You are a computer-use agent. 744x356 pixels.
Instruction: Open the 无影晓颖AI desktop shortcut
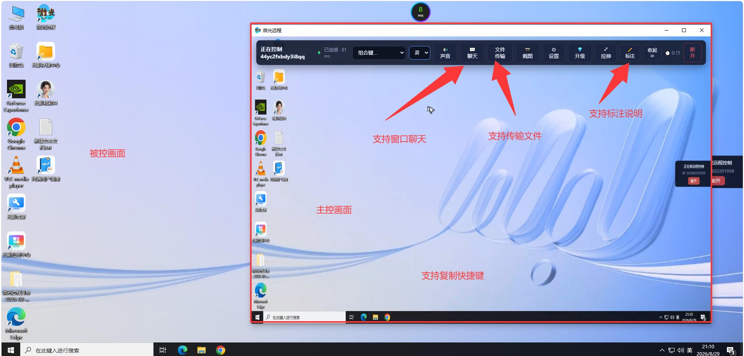pyautogui.click(x=46, y=93)
